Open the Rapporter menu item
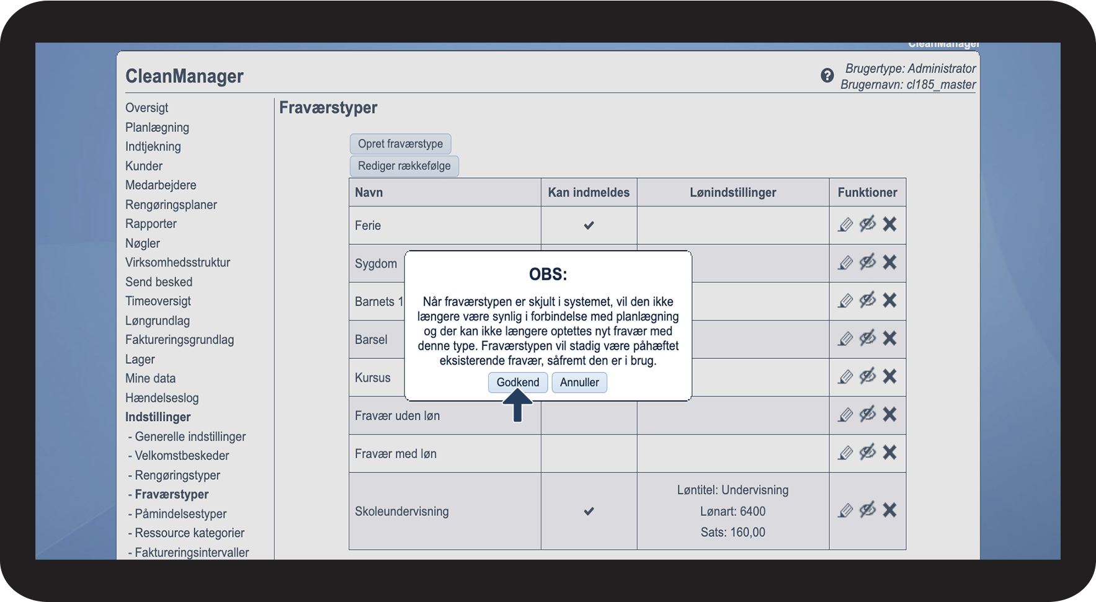The width and height of the screenshot is (1096, 602). click(151, 224)
